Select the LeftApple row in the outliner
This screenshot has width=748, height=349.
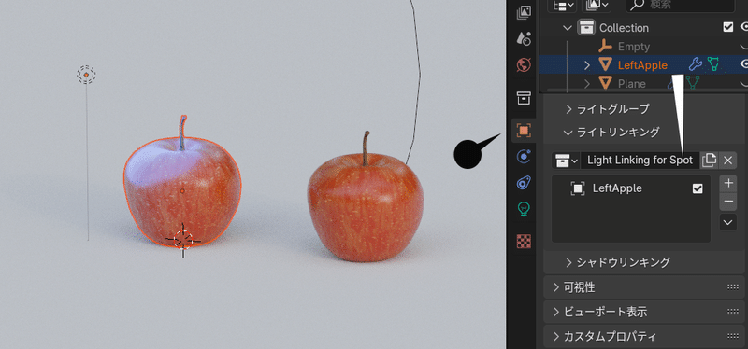click(643, 64)
